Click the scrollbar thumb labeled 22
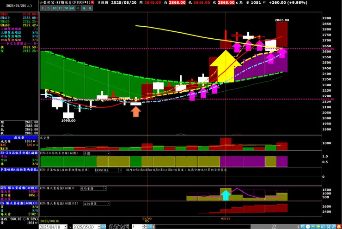This screenshot has height=229, width=342. [x=274, y=227]
